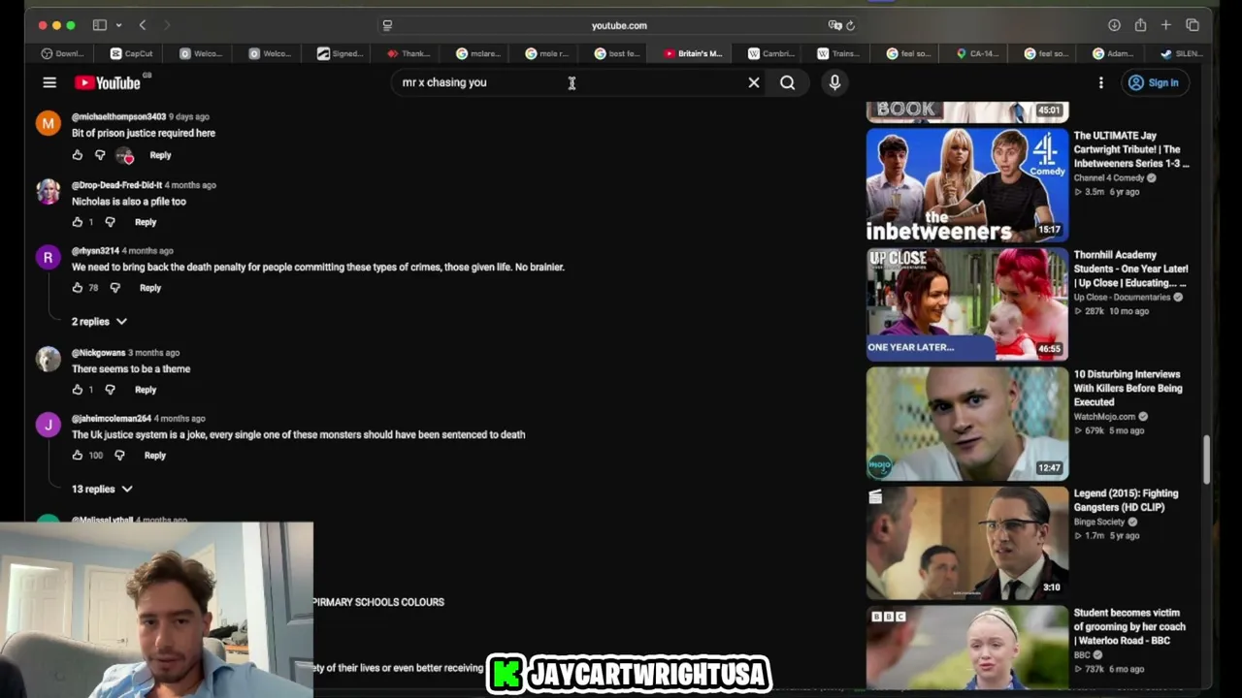This screenshot has width=1242, height=698.
Task: Switch to the Trains... tab
Action: coord(837,53)
